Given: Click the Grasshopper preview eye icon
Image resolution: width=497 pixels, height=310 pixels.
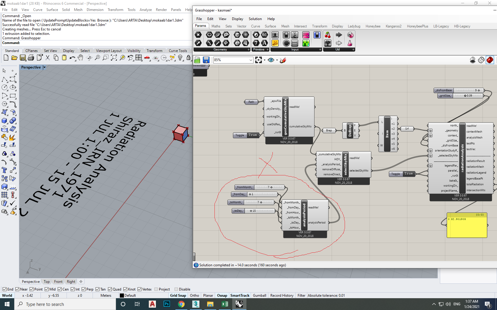Looking at the screenshot, I should click(x=271, y=60).
